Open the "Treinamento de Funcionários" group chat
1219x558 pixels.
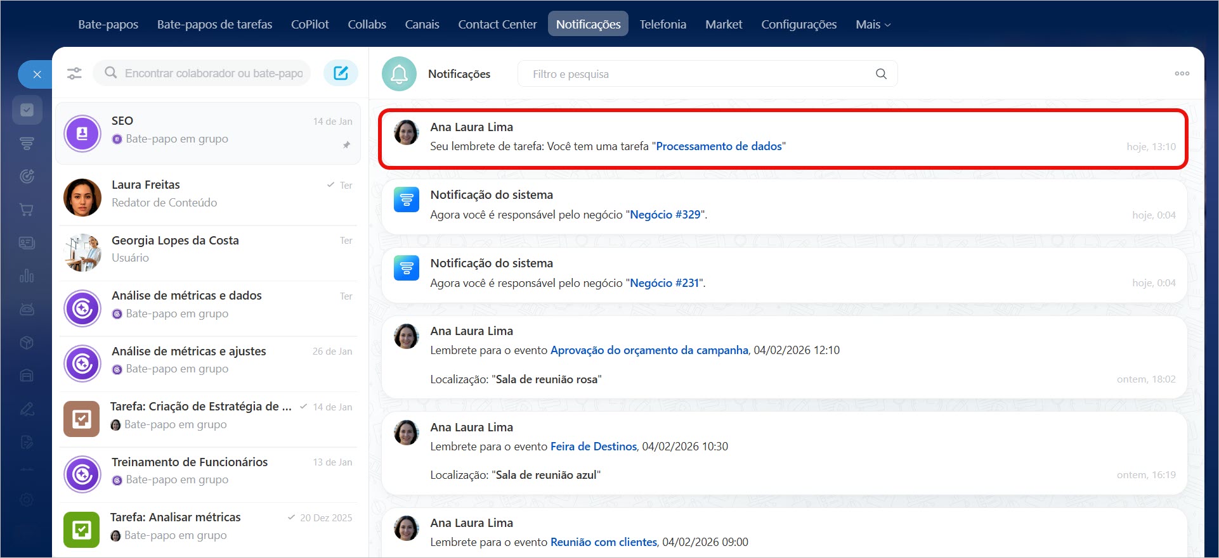click(208, 471)
